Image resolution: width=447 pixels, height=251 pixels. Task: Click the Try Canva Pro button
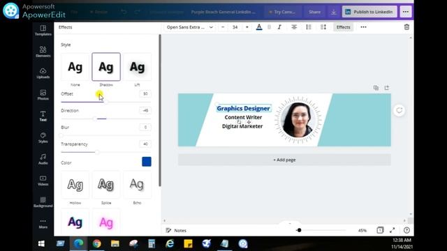282,12
